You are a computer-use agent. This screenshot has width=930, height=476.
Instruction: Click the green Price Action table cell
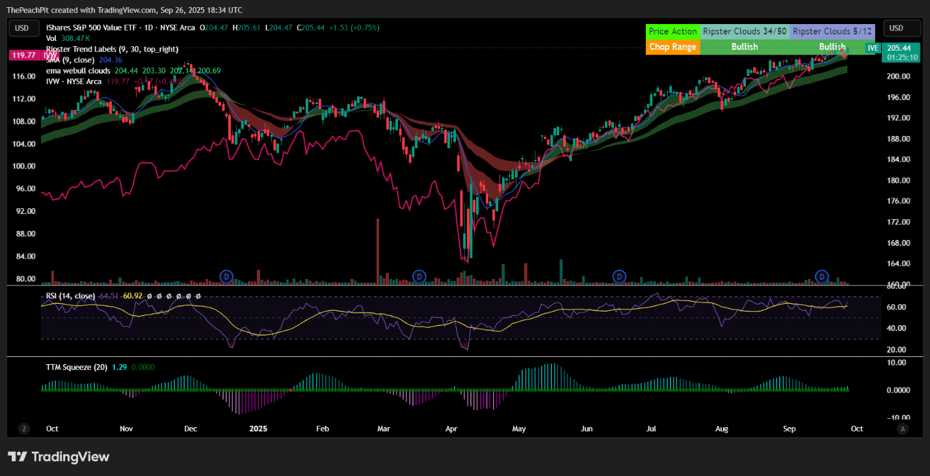click(x=672, y=31)
